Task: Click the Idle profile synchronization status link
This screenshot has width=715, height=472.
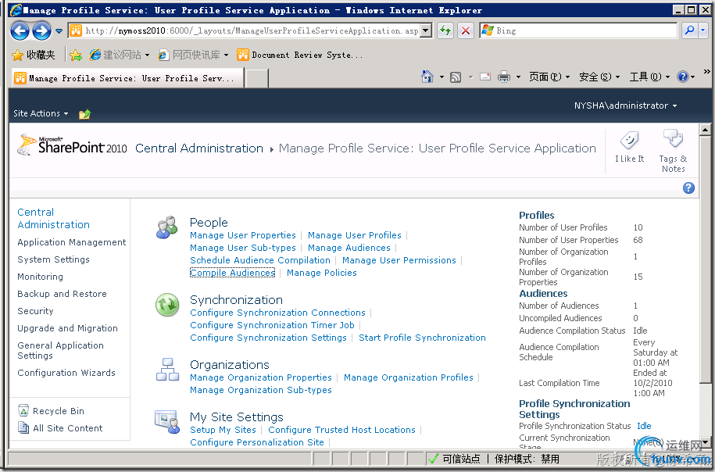Action: pos(644,425)
